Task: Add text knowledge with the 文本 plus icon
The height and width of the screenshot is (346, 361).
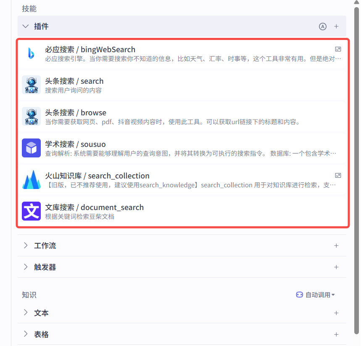Action: (x=336, y=313)
